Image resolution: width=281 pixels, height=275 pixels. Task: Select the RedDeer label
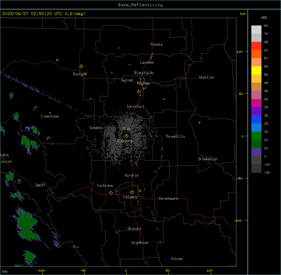143,83
